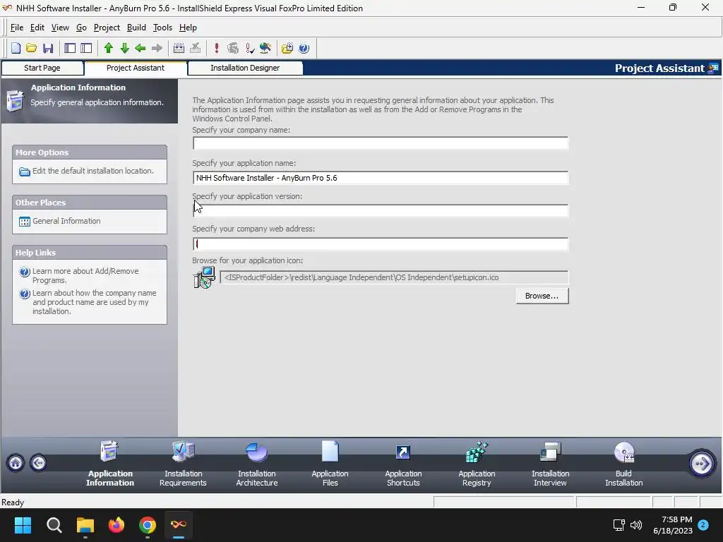Click the green down arrow toolbar icon
The image size is (723, 542).
[x=124, y=48]
